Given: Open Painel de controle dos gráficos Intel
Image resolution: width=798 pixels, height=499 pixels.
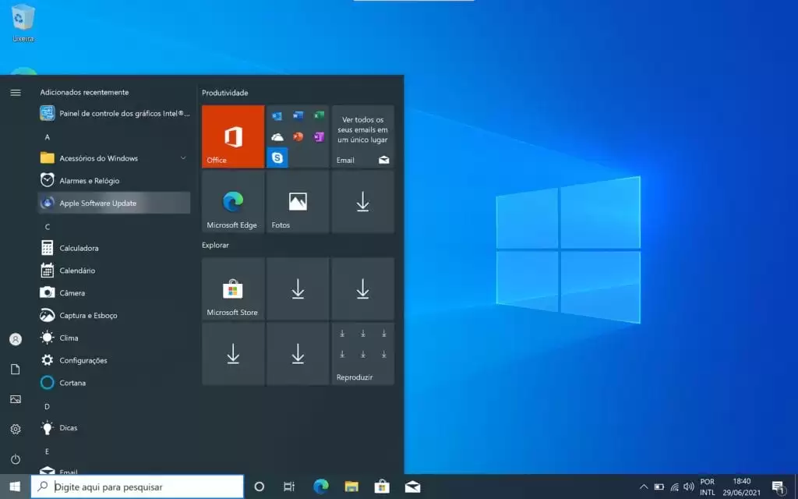Looking at the screenshot, I should click(x=115, y=114).
